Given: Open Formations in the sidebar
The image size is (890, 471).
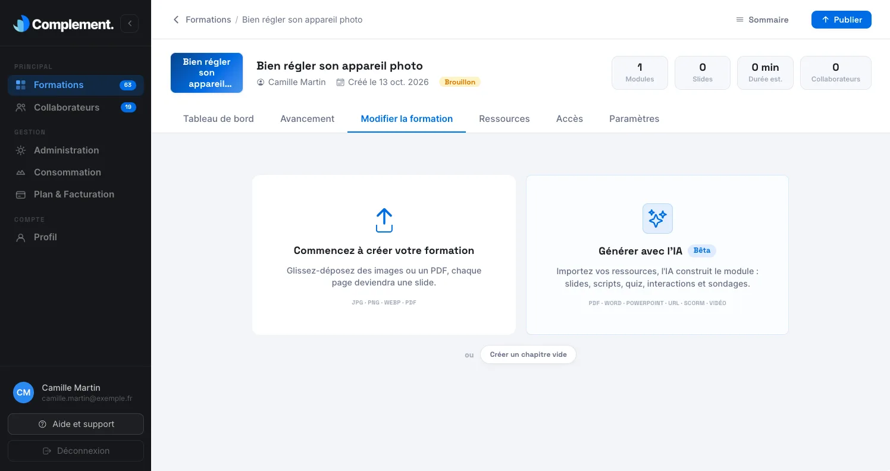Looking at the screenshot, I should (x=76, y=85).
